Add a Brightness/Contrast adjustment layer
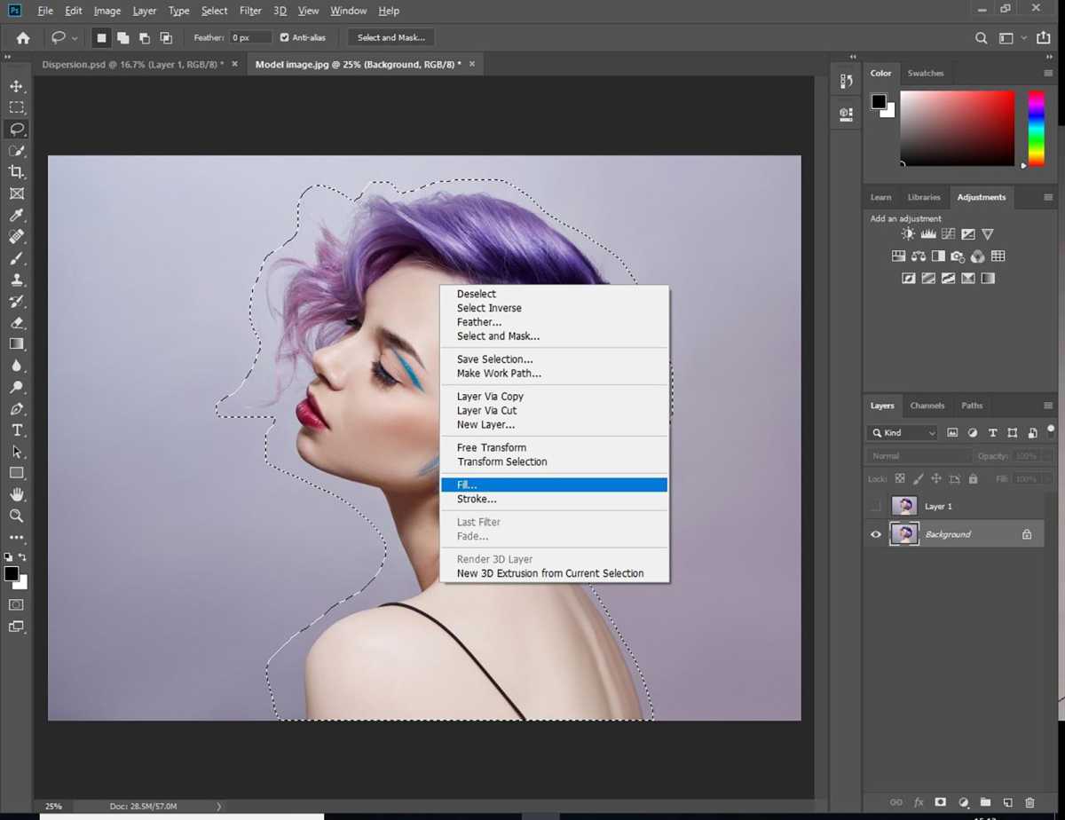The height and width of the screenshot is (820, 1065). [907, 233]
